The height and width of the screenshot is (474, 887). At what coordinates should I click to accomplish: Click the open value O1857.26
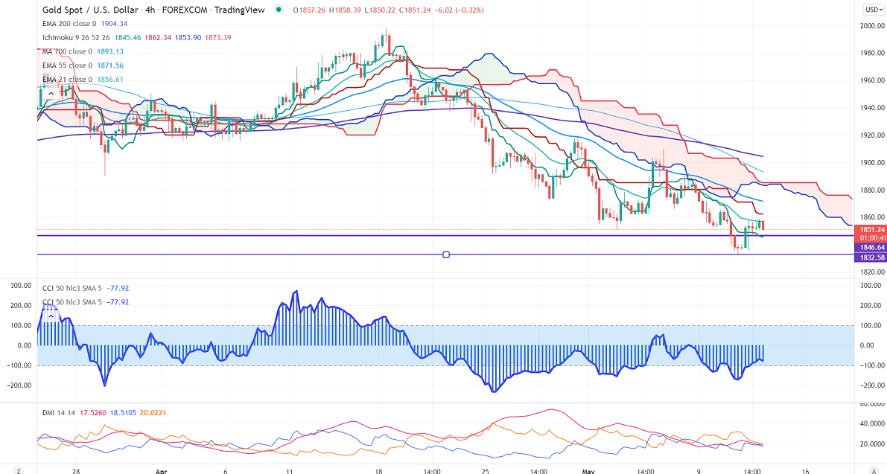click(x=309, y=10)
